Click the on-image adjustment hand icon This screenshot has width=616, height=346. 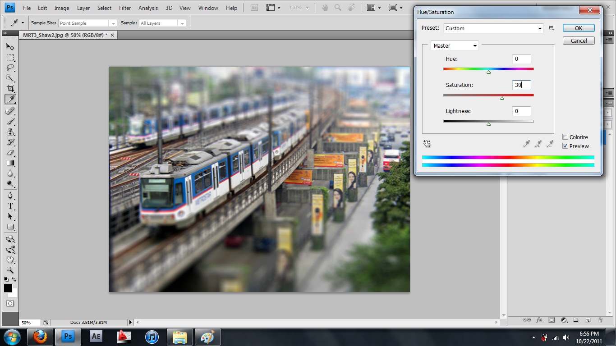(x=427, y=144)
